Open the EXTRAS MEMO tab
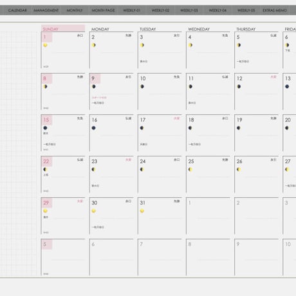 [275, 10]
